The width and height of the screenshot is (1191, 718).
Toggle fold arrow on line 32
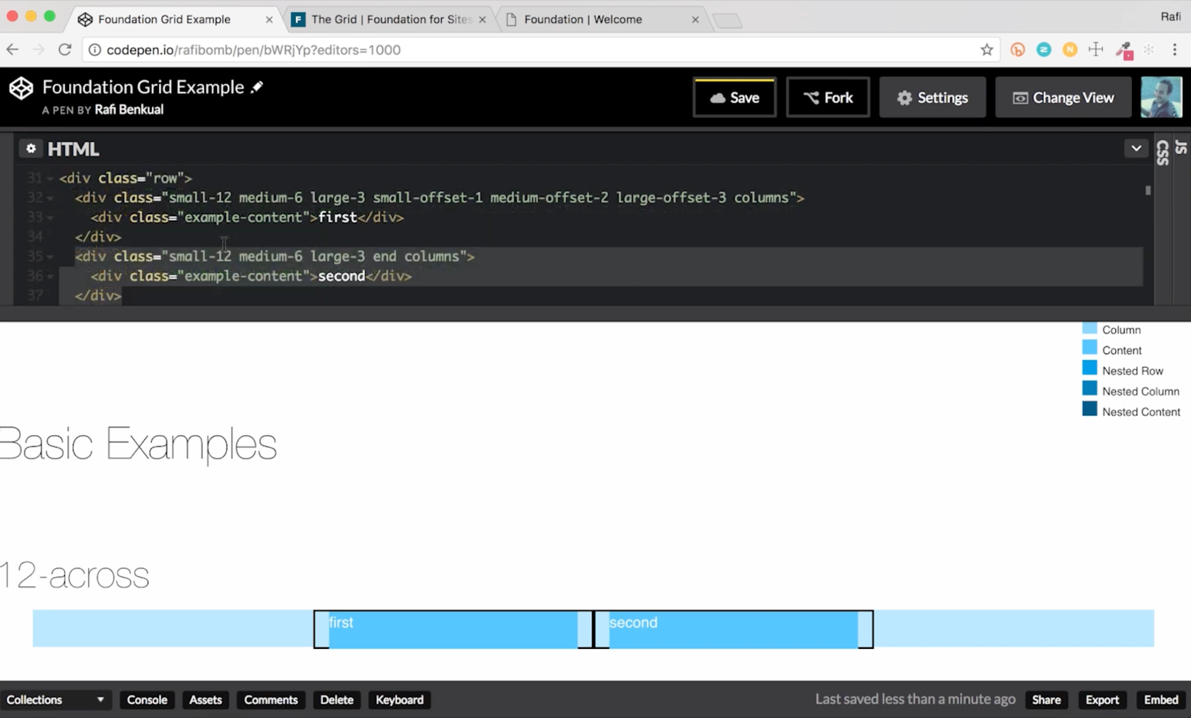pos(50,198)
